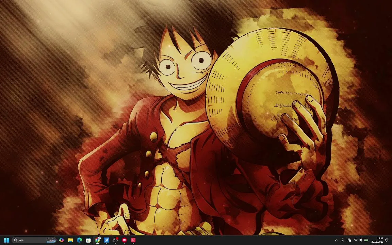
Task: Switch to the Google Chrome taskbar window
Action: [98, 240]
